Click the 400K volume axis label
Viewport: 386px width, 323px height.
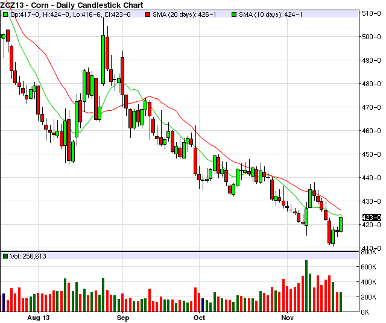coord(369,282)
